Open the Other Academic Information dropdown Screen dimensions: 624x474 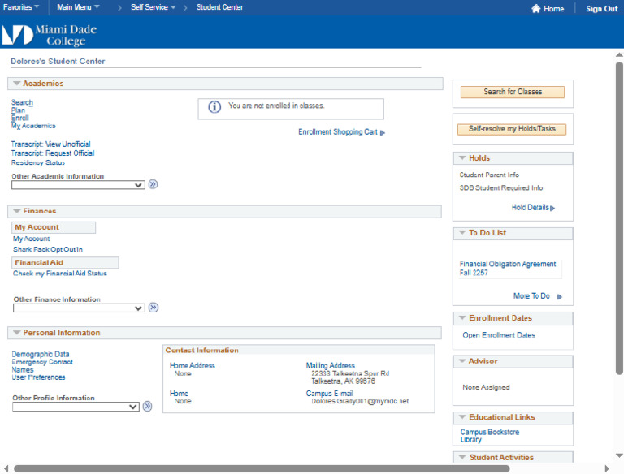78,185
